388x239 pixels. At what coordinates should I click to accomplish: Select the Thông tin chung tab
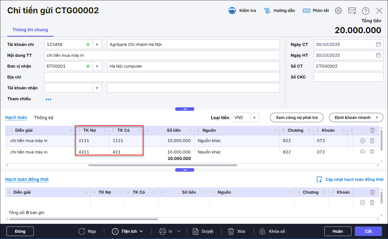coord(30,30)
